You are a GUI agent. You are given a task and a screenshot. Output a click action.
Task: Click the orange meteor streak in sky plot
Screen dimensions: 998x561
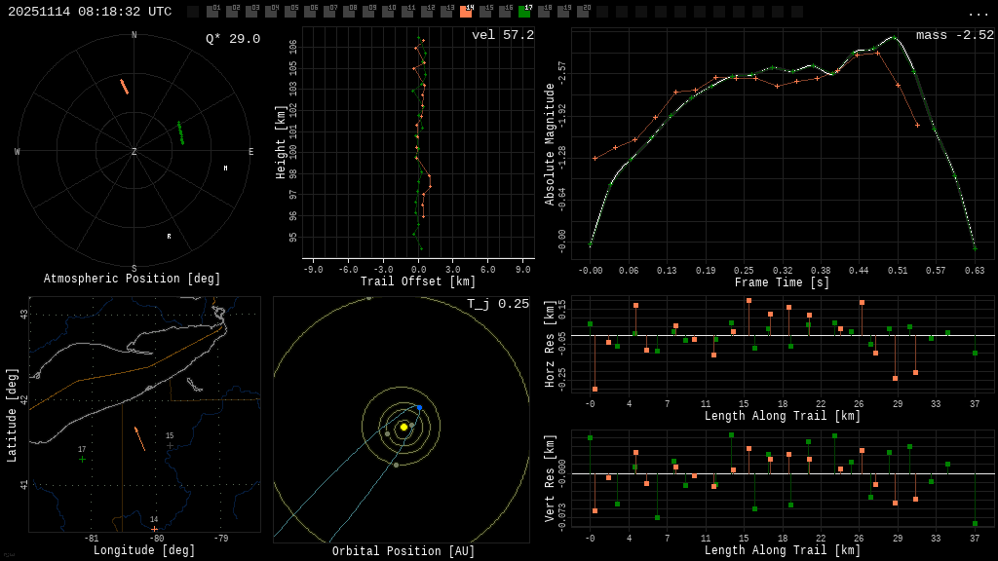pyautogui.click(x=125, y=87)
